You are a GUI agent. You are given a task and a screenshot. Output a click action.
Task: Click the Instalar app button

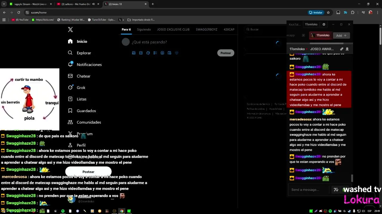click(316, 12)
